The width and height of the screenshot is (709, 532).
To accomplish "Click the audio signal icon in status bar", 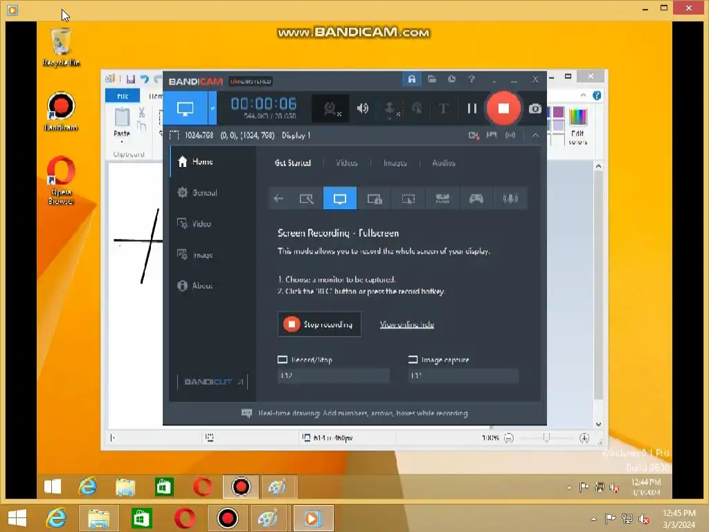I will tap(510, 135).
